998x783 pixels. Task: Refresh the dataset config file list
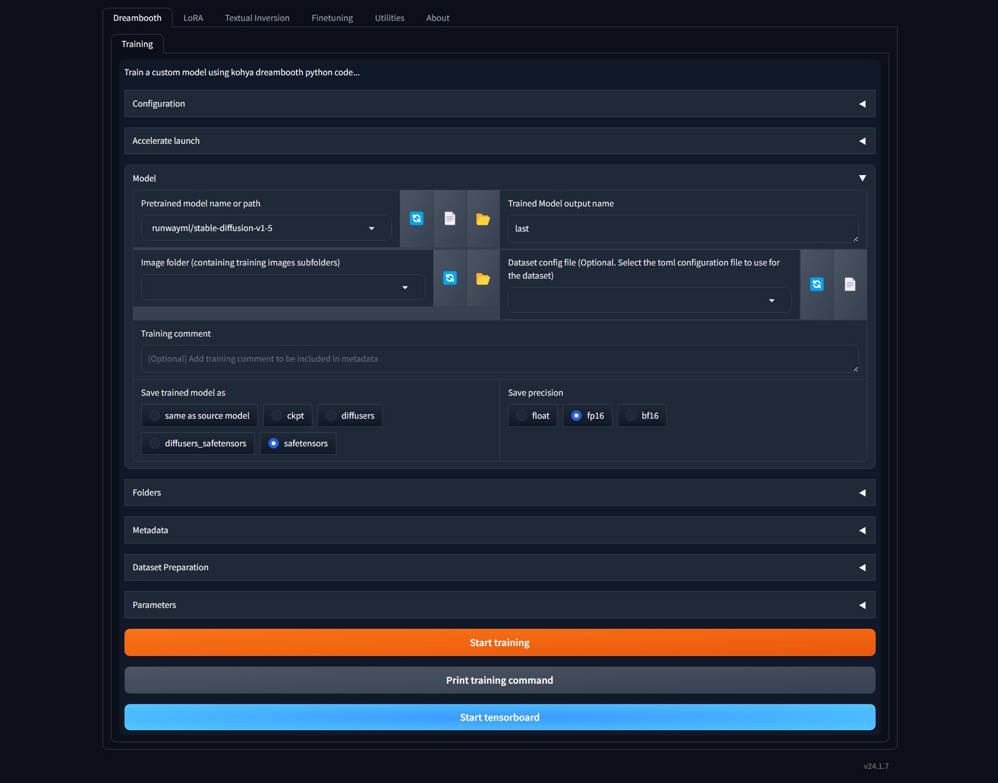click(x=816, y=284)
